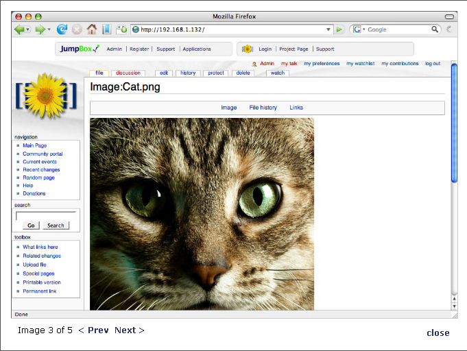This screenshot has height=351, width=467.
Task: Click the MediaWiki sunflower logo
Action: 46,96
